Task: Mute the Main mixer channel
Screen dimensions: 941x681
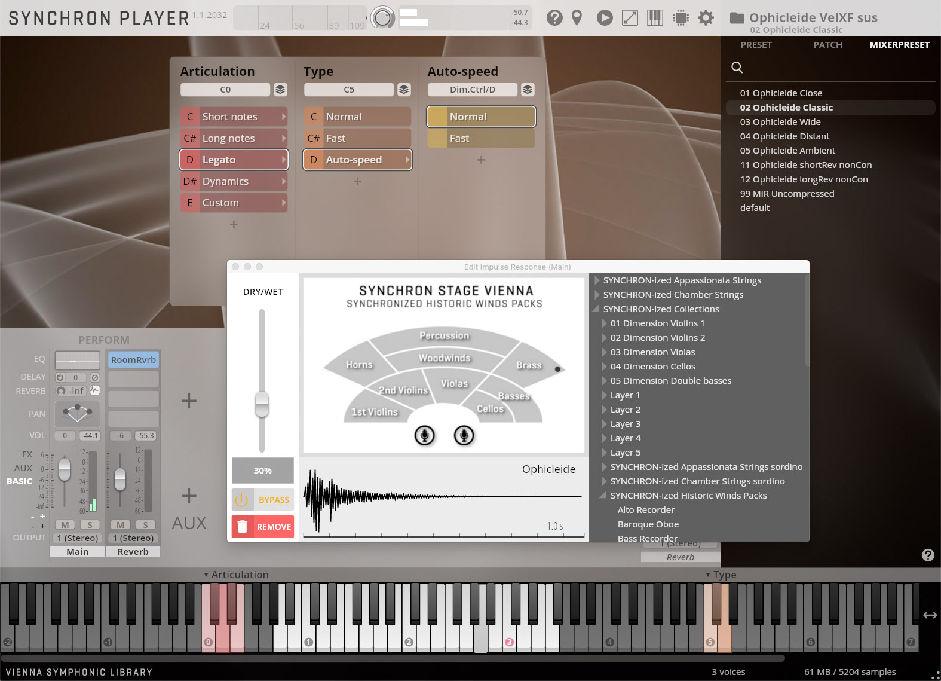Action: [65, 525]
